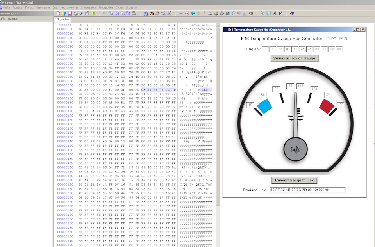This screenshot has width=375, height=247.
Task: Click the blue Back arrow icon
Action: click(193, 13)
